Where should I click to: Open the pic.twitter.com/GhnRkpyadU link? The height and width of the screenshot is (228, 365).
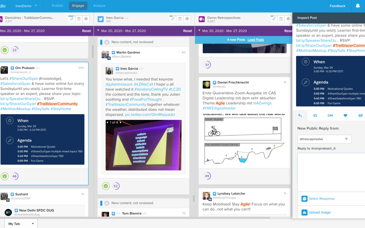coord(150,115)
